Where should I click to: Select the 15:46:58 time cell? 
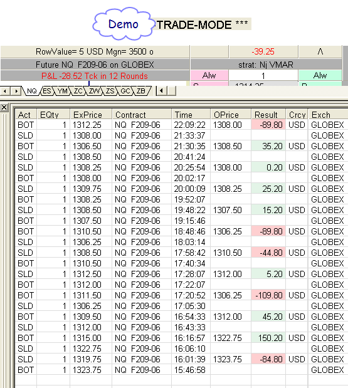pos(191,370)
